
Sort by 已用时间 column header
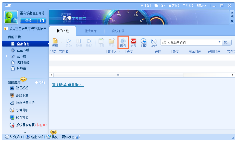click(214, 52)
